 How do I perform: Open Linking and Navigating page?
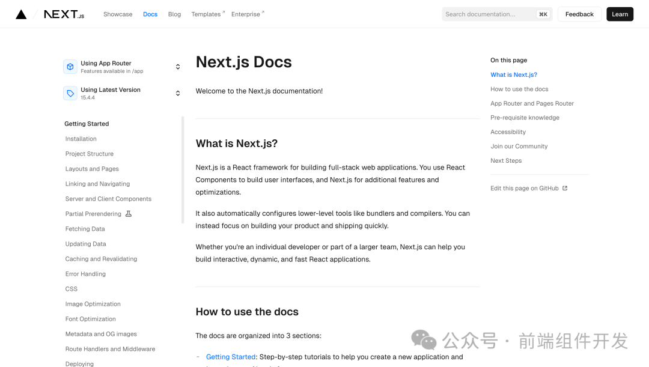[98, 184]
